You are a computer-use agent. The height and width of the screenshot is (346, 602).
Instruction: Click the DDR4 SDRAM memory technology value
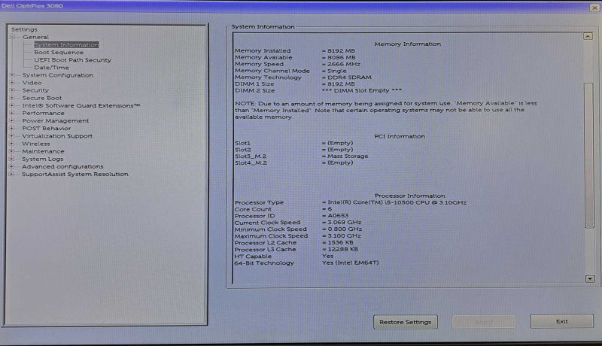point(349,77)
